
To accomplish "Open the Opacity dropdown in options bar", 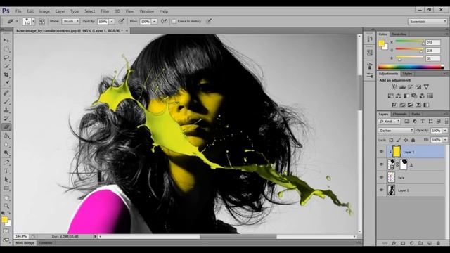I will (112, 22).
